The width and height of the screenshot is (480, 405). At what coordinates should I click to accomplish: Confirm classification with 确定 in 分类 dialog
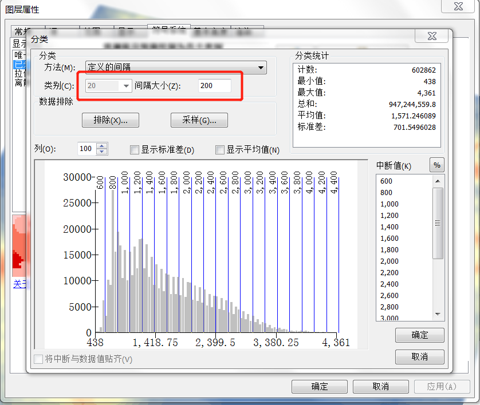click(x=419, y=335)
